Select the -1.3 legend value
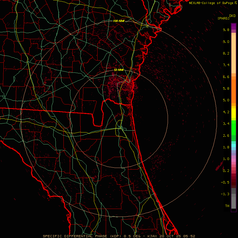Screen dimensions: 238x238 pyautogui.click(x=225, y=194)
